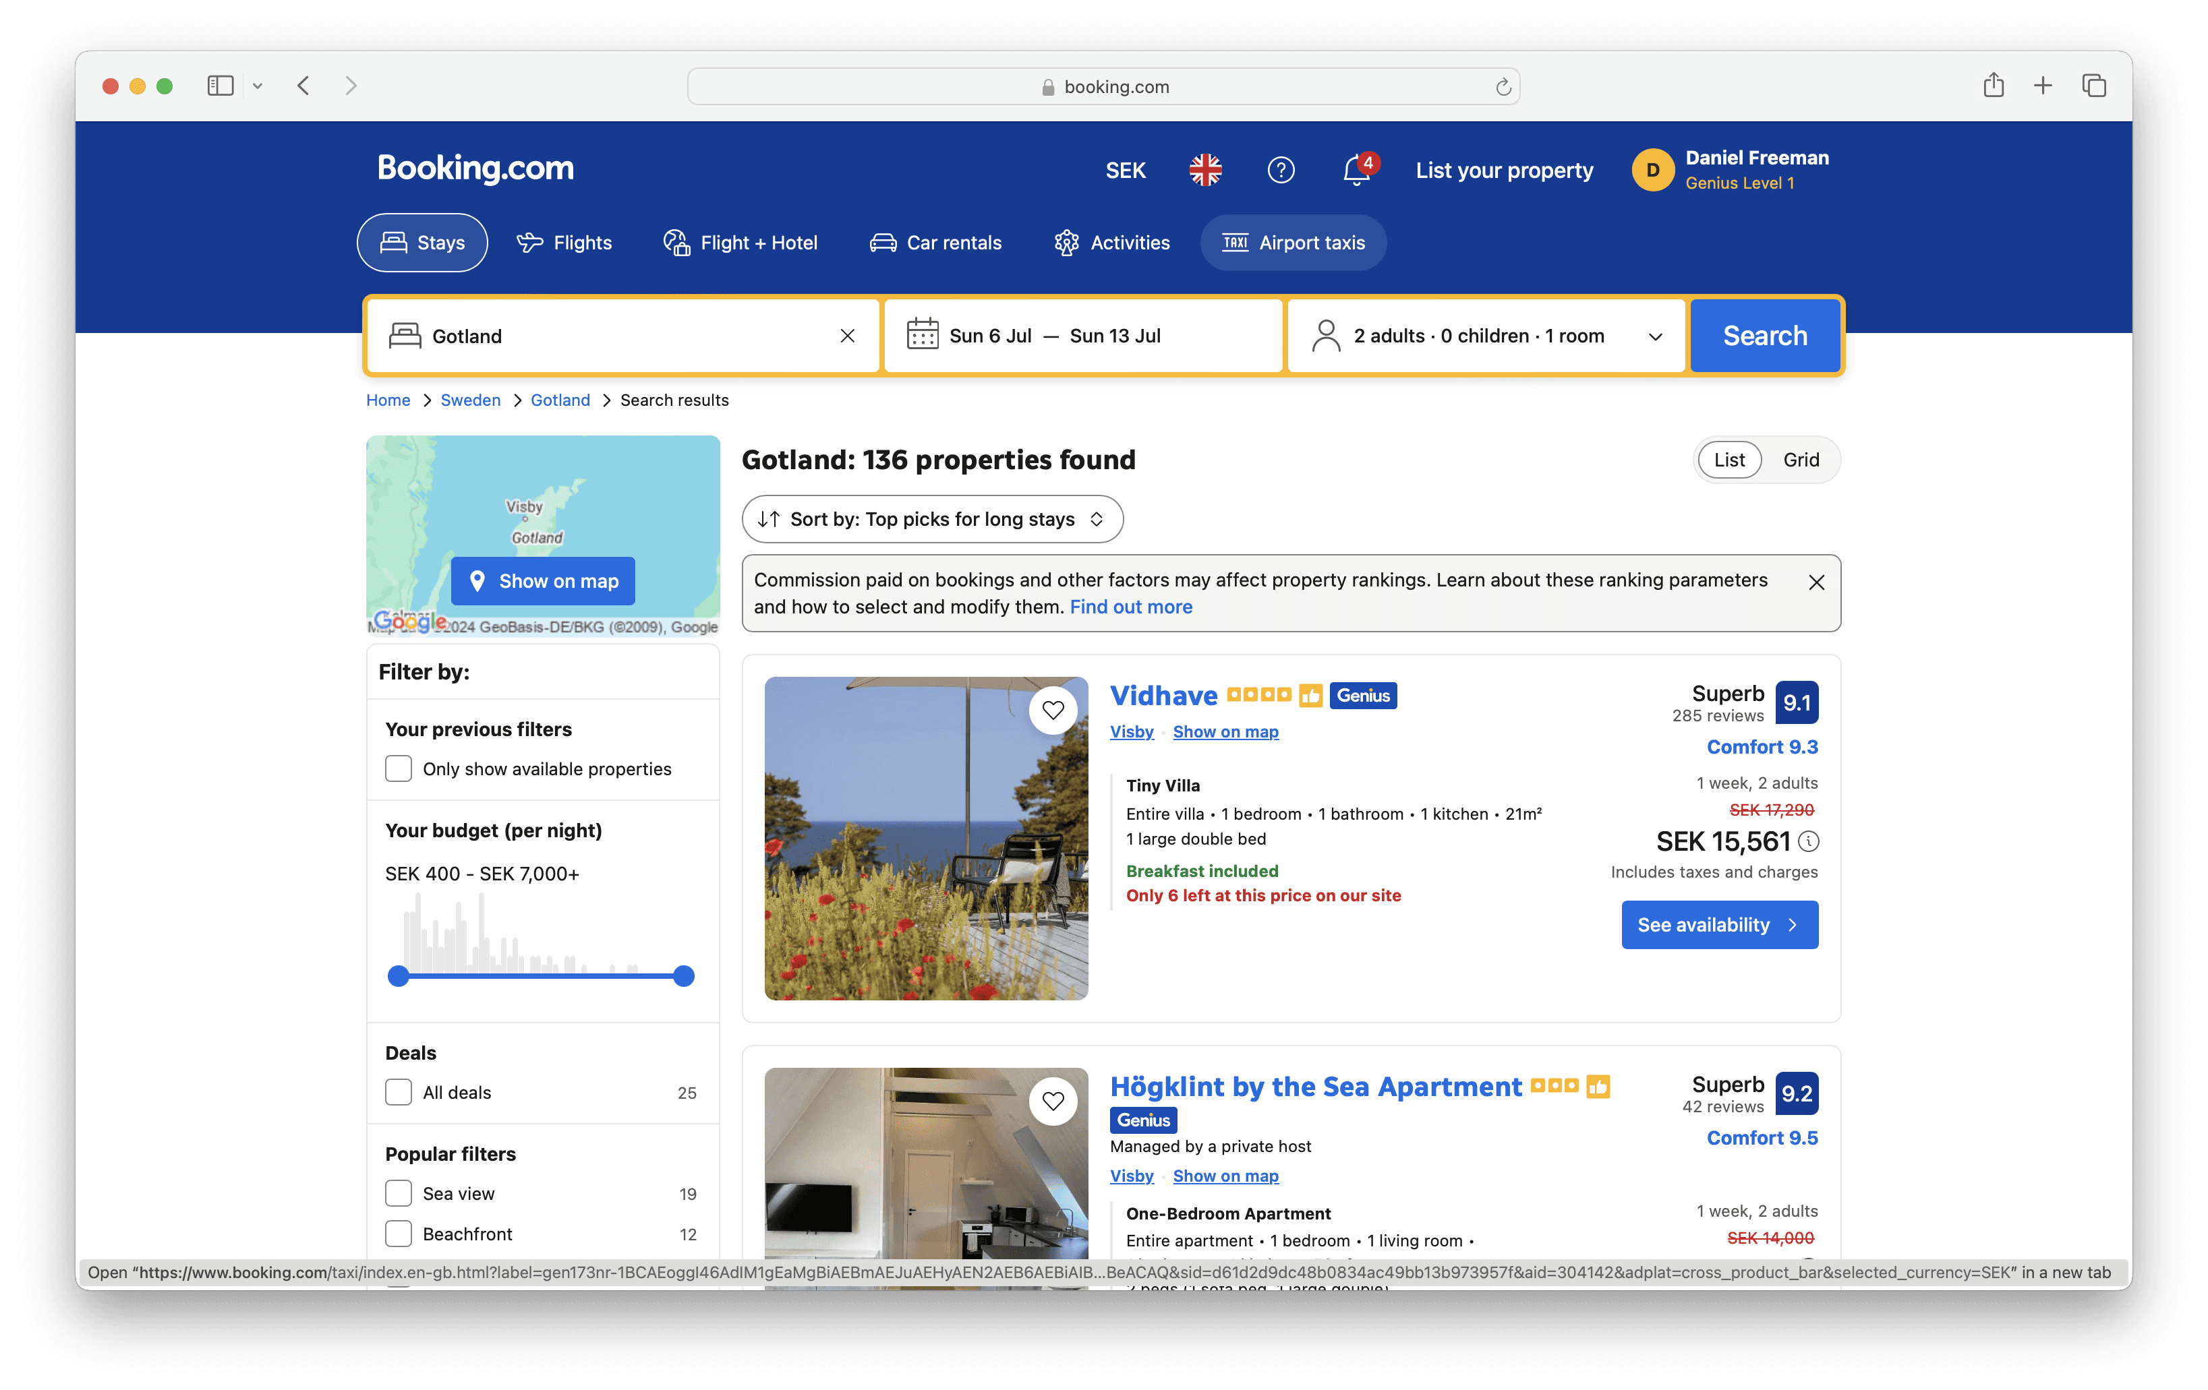Click the minimum budget slider handle
This screenshot has width=2208, height=1390.
tap(398, 976)
